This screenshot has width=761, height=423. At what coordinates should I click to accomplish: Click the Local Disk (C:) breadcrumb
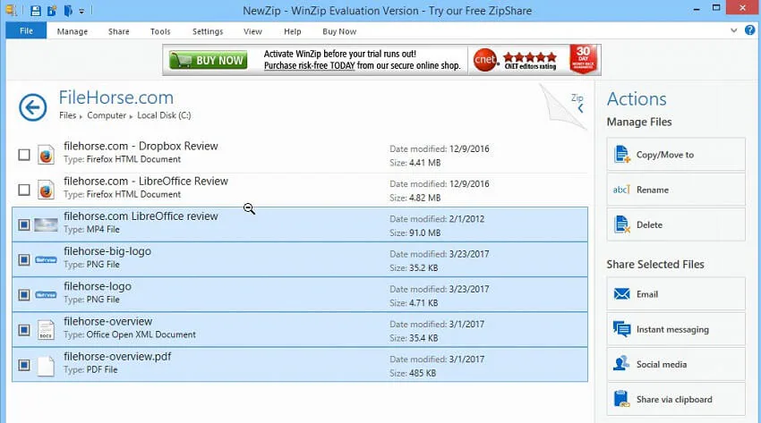[164, 115]
